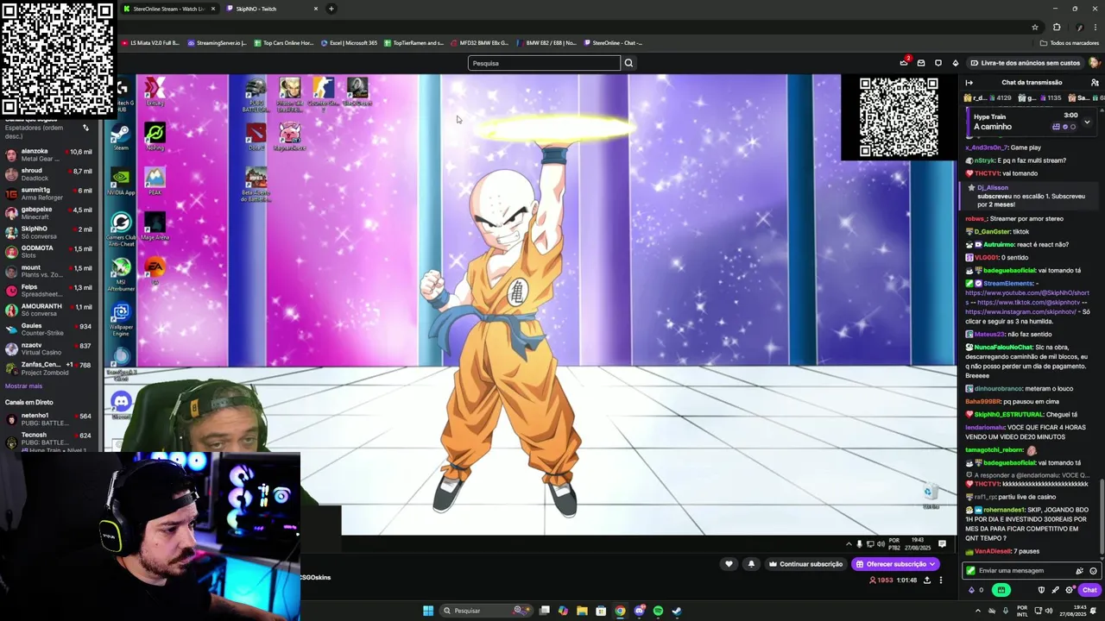Click the Windows taskbar Pesquisar search box
This screenshot has width=1105, height=621.
point(486,611)
